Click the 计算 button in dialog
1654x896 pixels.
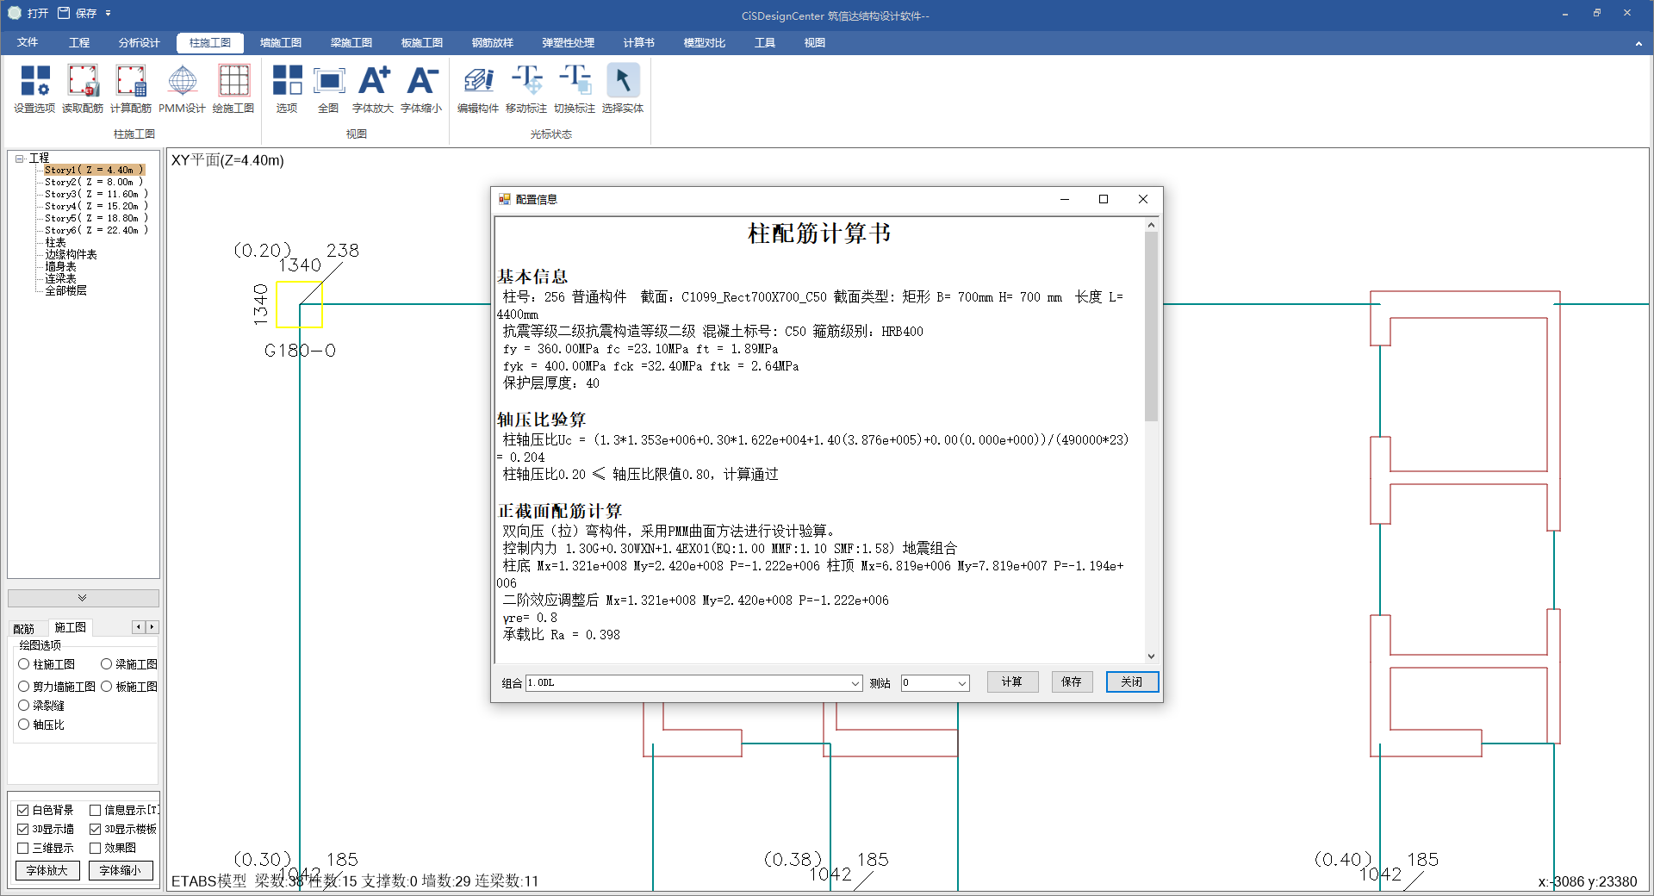coord(1011,682)
